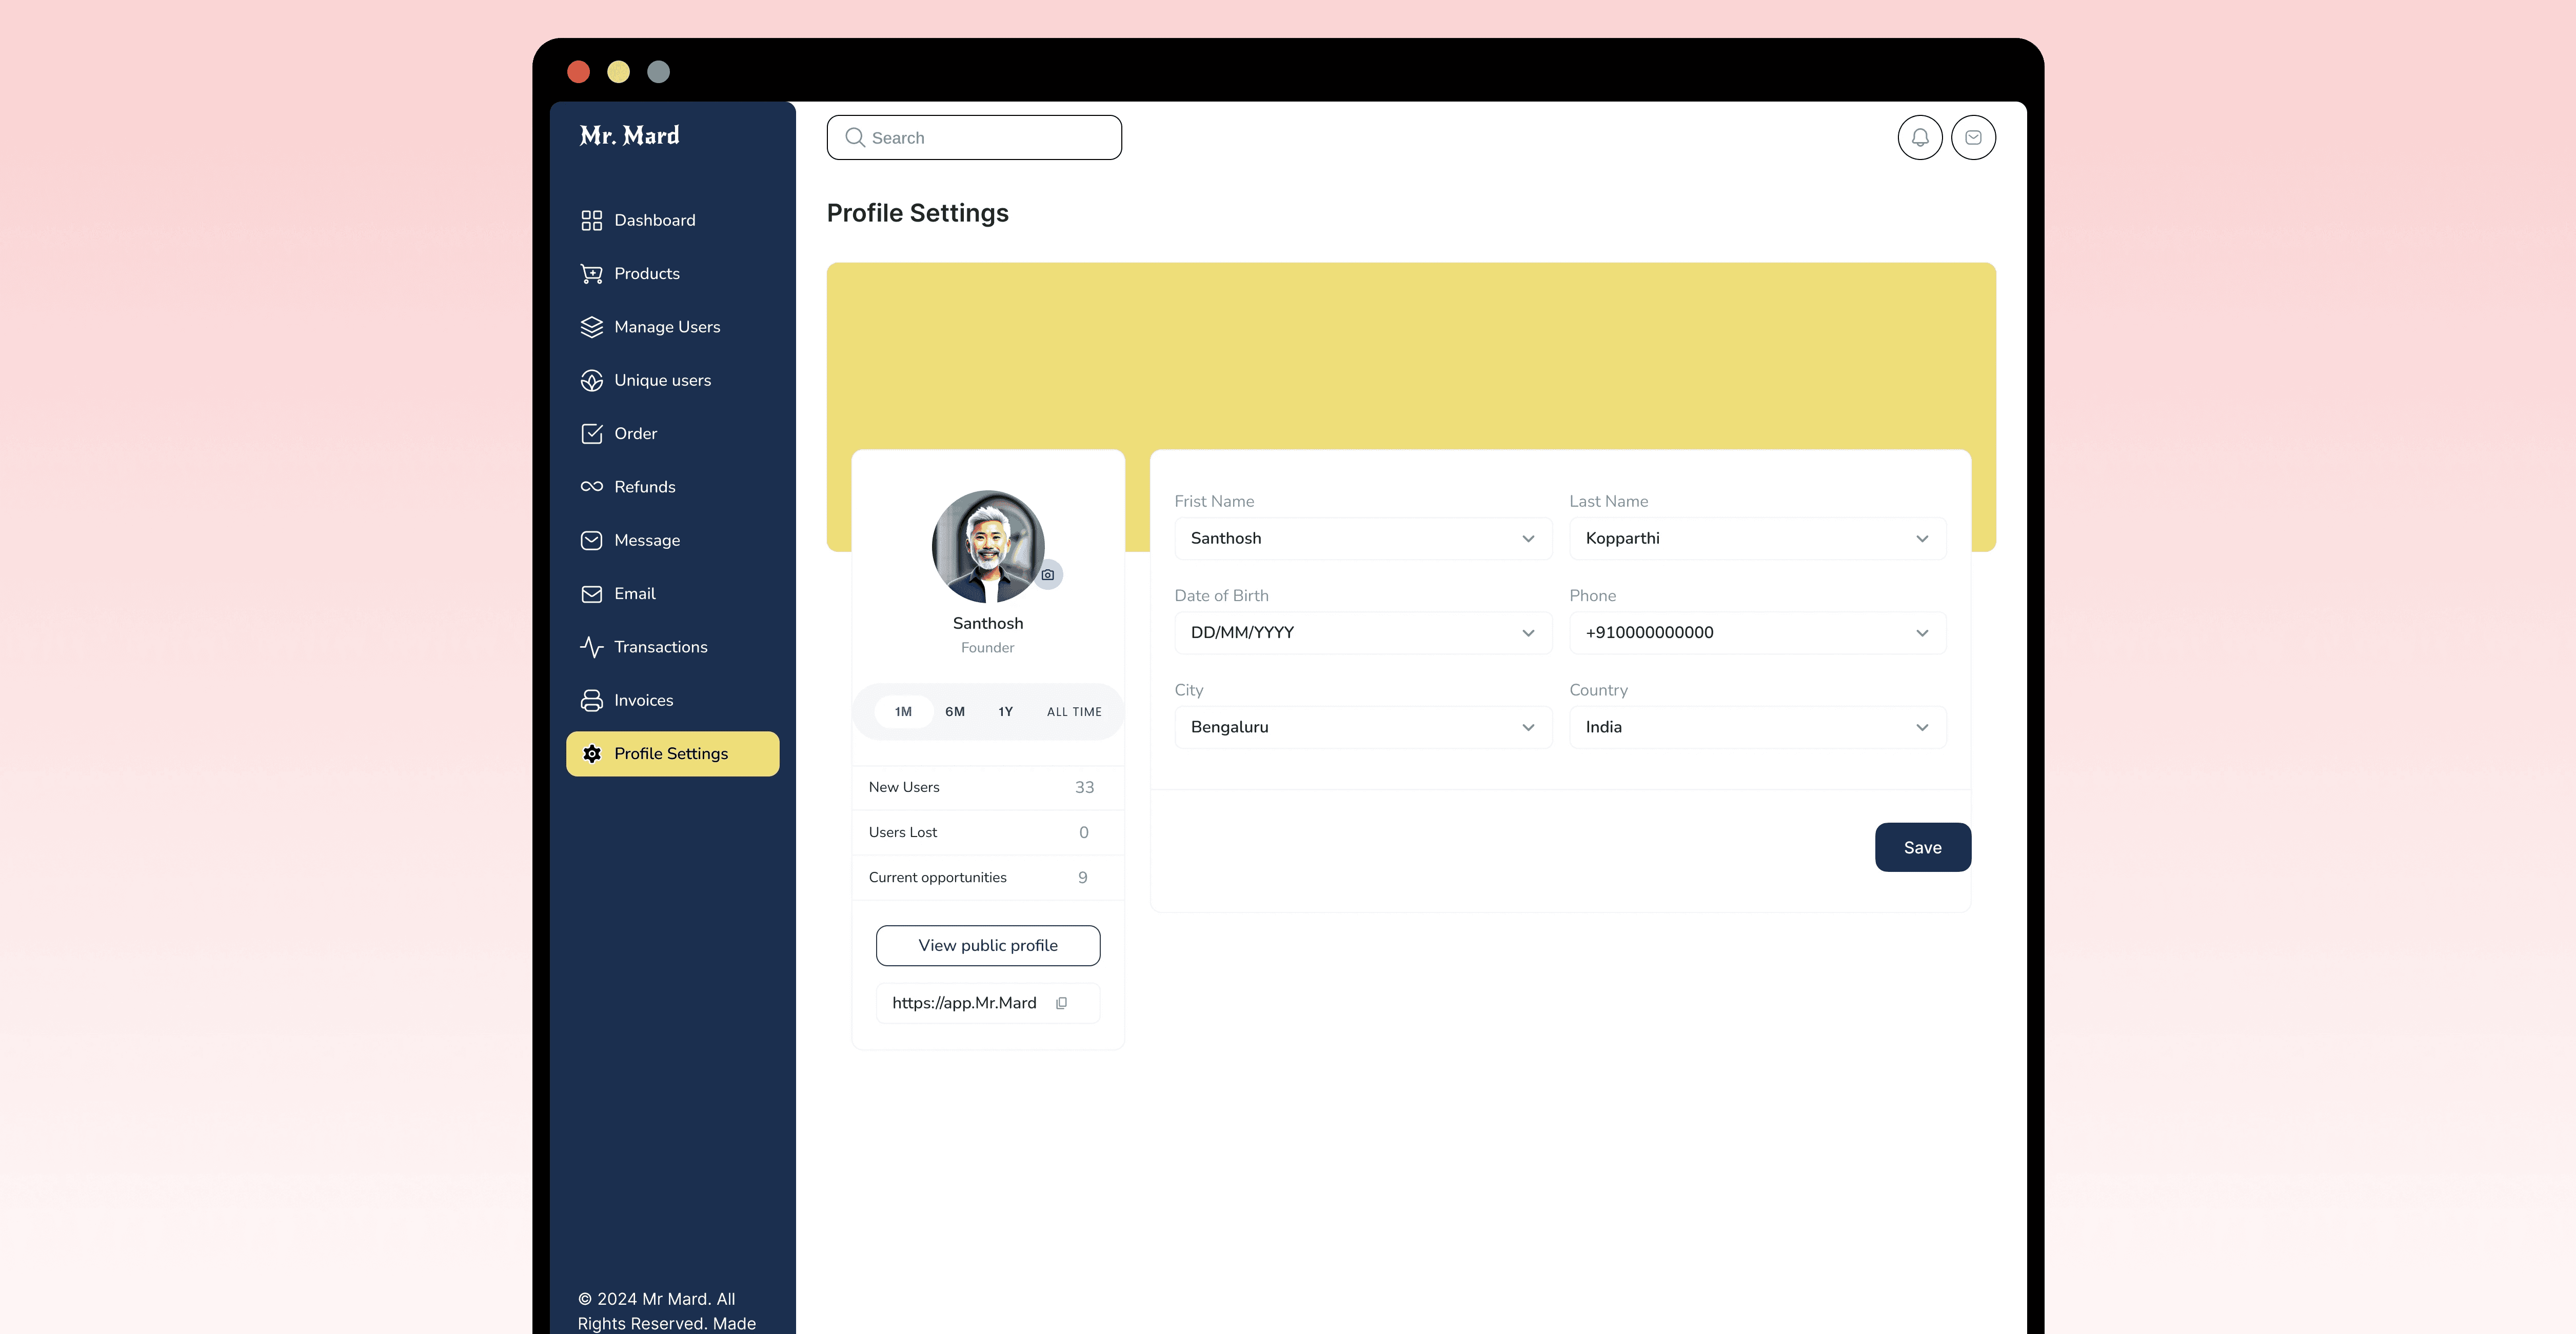
Task: Click the notification bell icon
Action: pyautogui.click(x=1919, y=138)
